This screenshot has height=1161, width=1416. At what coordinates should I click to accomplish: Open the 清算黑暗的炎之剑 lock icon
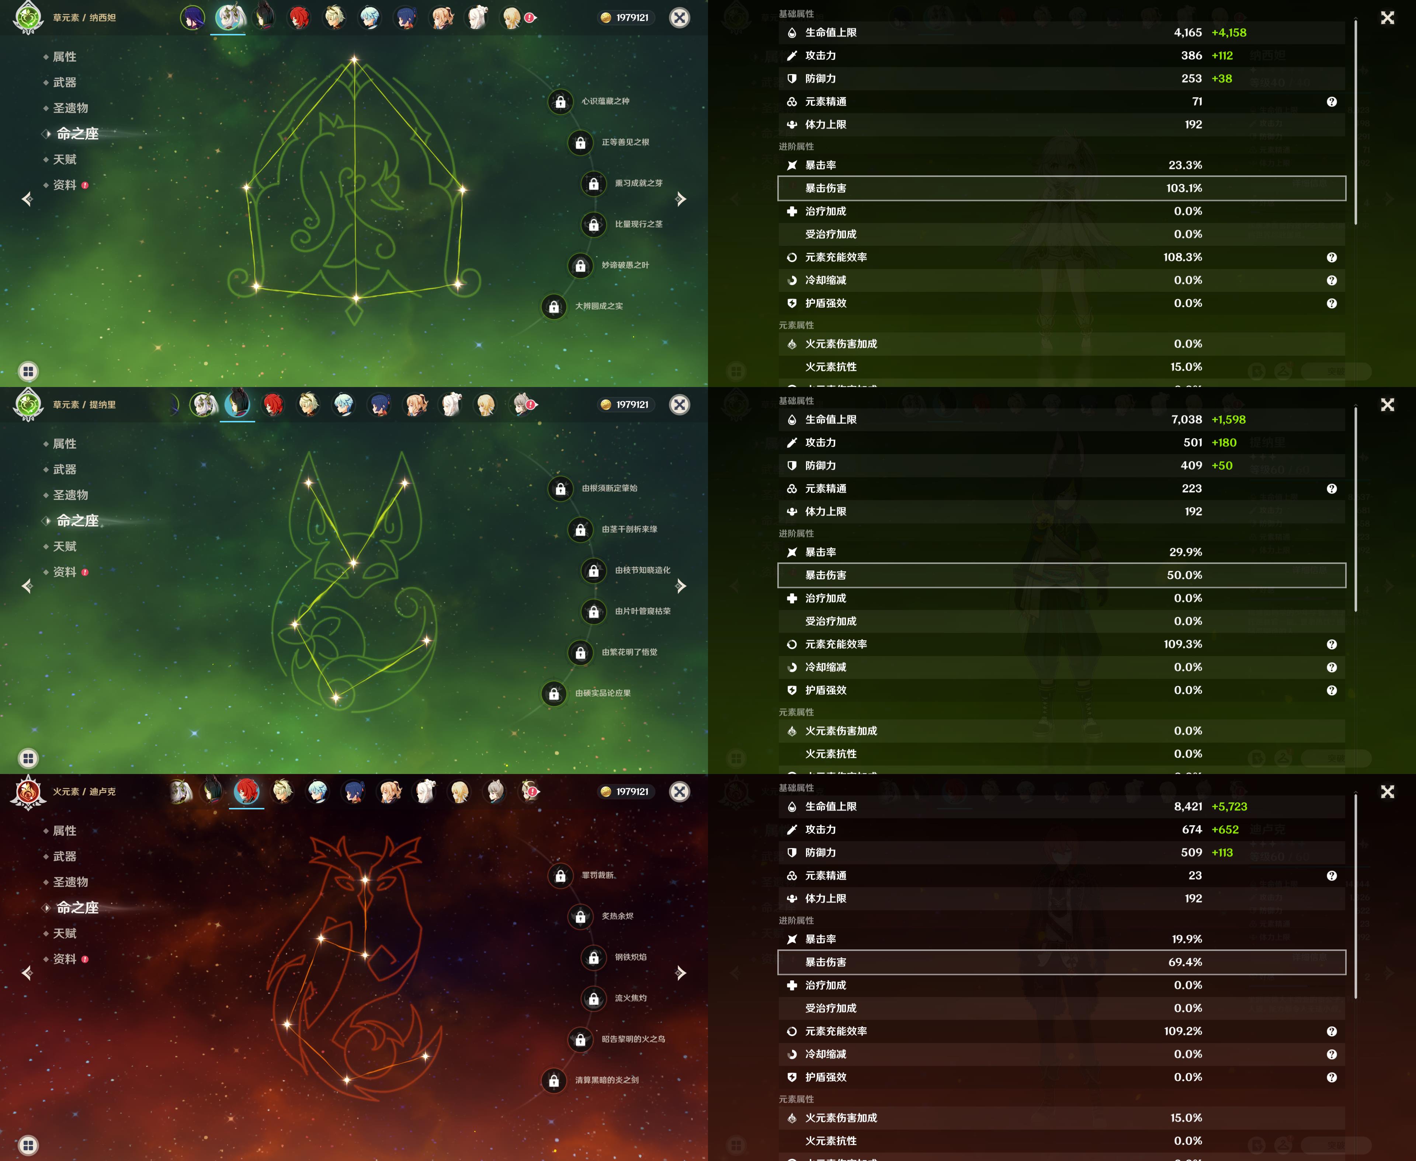coord(553,1080)
